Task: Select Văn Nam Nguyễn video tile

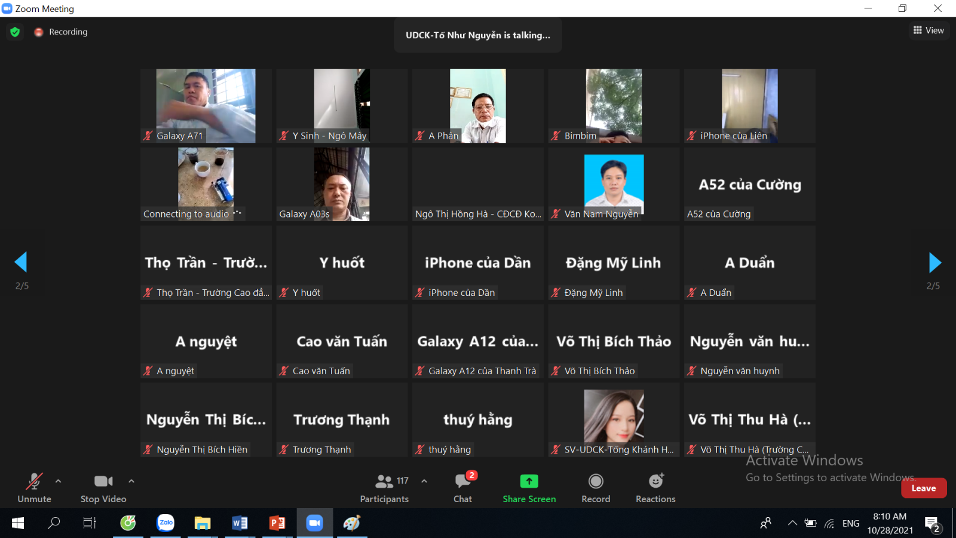Action: click(x=614, y=184)
